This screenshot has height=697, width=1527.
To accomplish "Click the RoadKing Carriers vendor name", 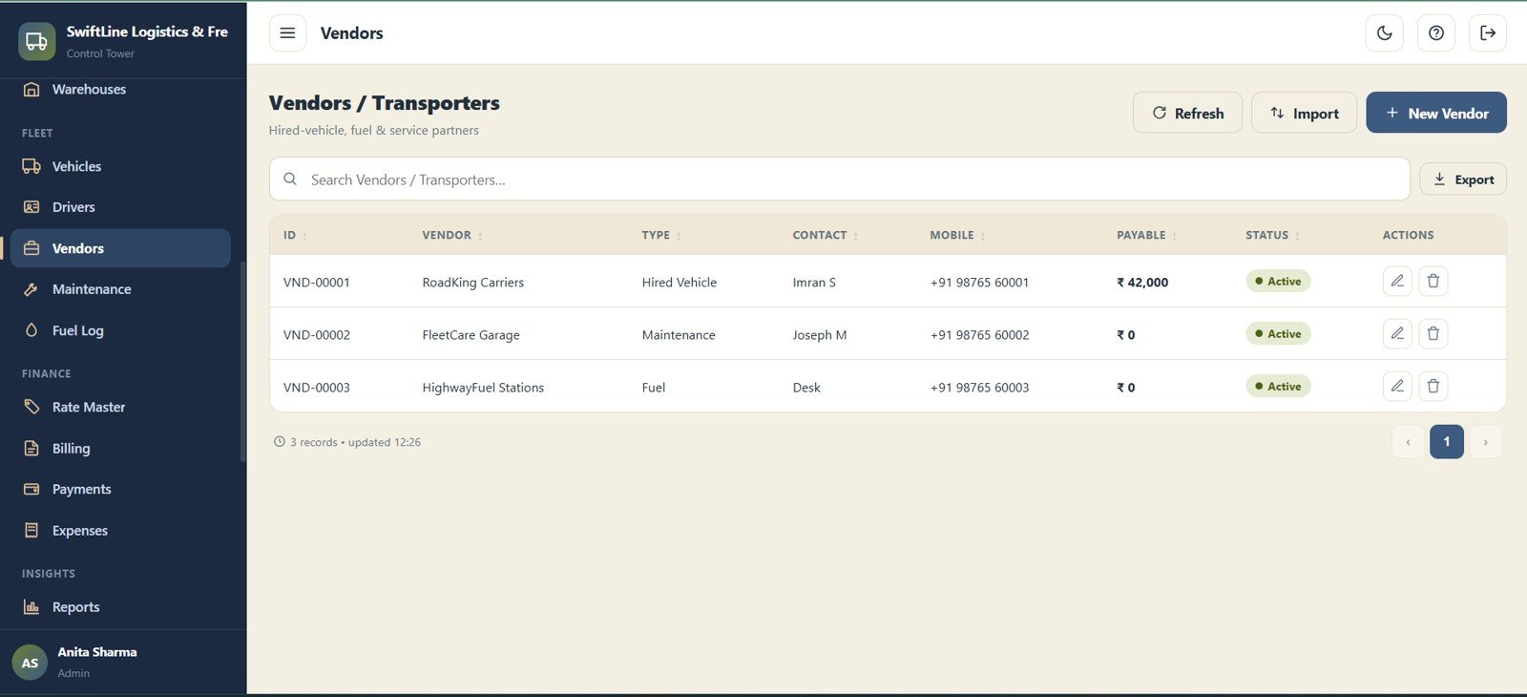I will (x=473, y=283).
